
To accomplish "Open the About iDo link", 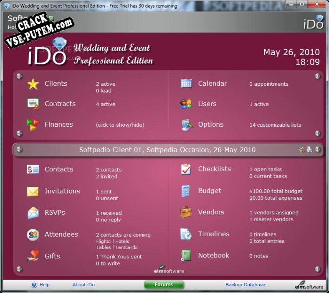I will click(84, 285).
